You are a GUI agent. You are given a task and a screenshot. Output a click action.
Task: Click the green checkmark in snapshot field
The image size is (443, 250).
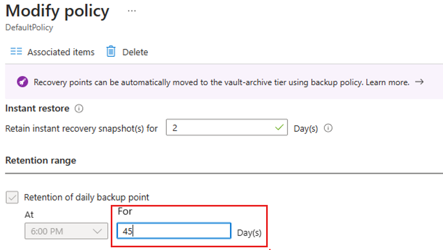pyautogui.click(x=278, y=129)
